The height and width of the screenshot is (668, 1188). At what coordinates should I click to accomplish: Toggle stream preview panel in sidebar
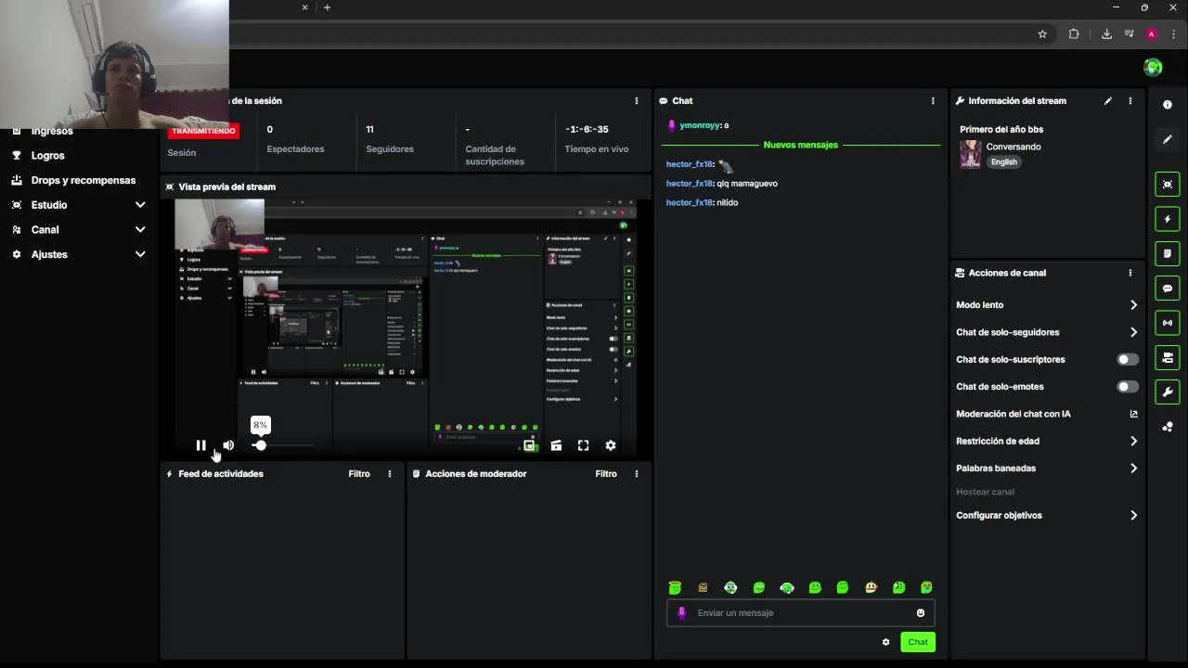pos(1168,185)
